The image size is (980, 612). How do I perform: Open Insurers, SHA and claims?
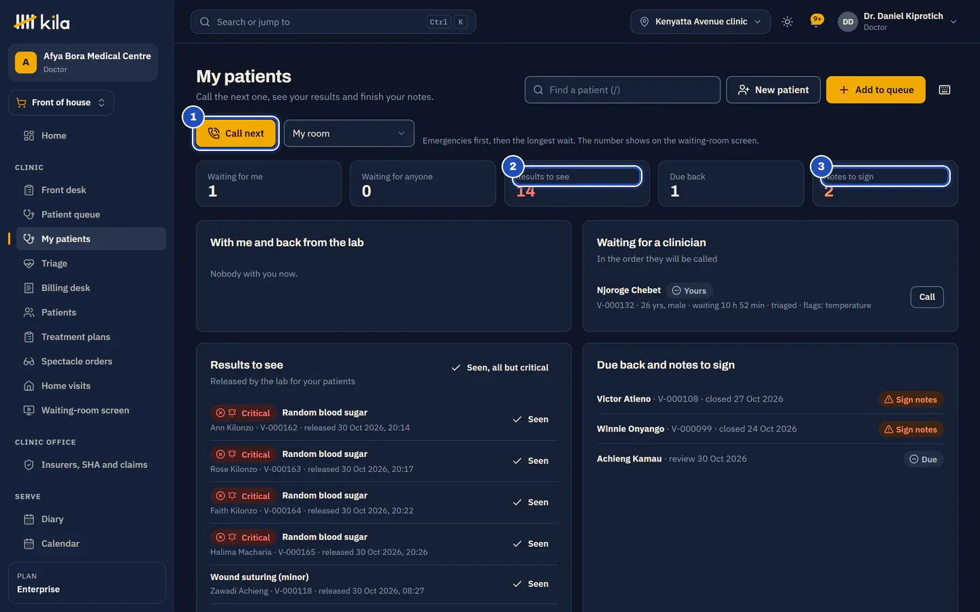[x=91, y=464]
